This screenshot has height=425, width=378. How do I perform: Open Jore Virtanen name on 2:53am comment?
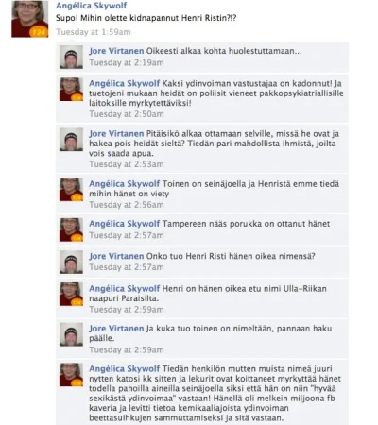point(116,134)
